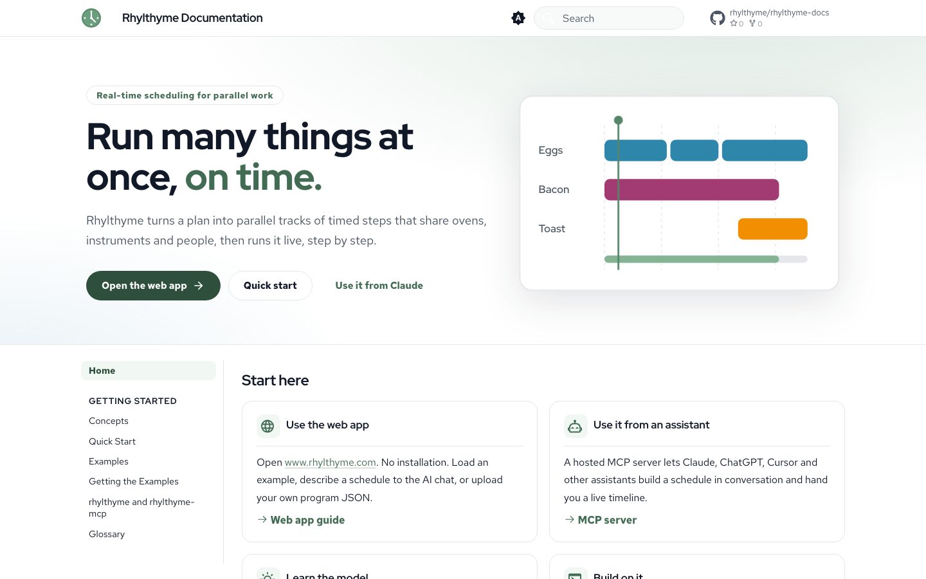
Task: Open Concepts in the sidebar
Action: pos(109,421)
